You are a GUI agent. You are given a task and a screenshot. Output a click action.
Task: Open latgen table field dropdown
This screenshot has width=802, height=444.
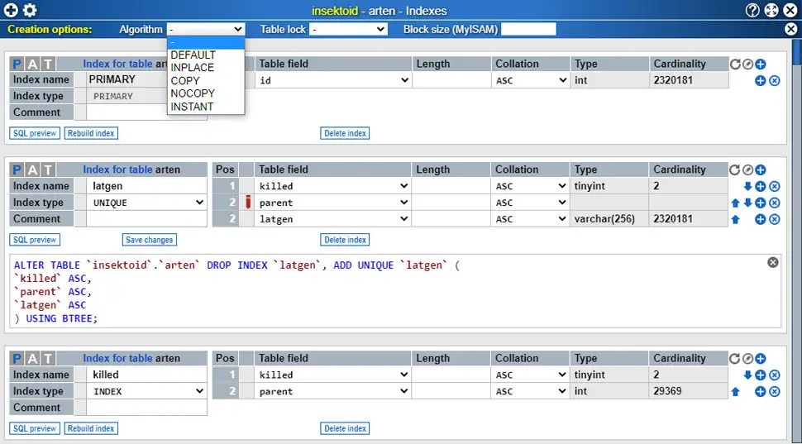pyautogui.click(x=333, y=219)
